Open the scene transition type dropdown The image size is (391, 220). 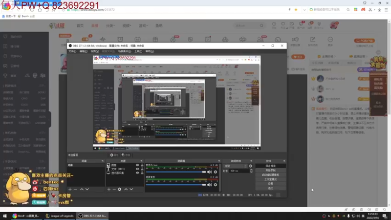(x=236, y=166)
